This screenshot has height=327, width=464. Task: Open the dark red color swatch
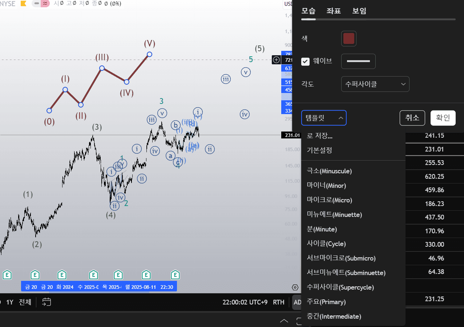coord(349,39)
